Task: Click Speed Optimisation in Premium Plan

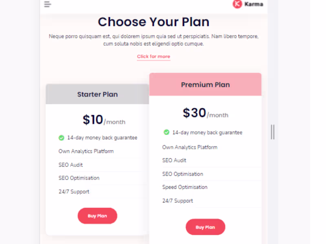Action: point(185,187)
